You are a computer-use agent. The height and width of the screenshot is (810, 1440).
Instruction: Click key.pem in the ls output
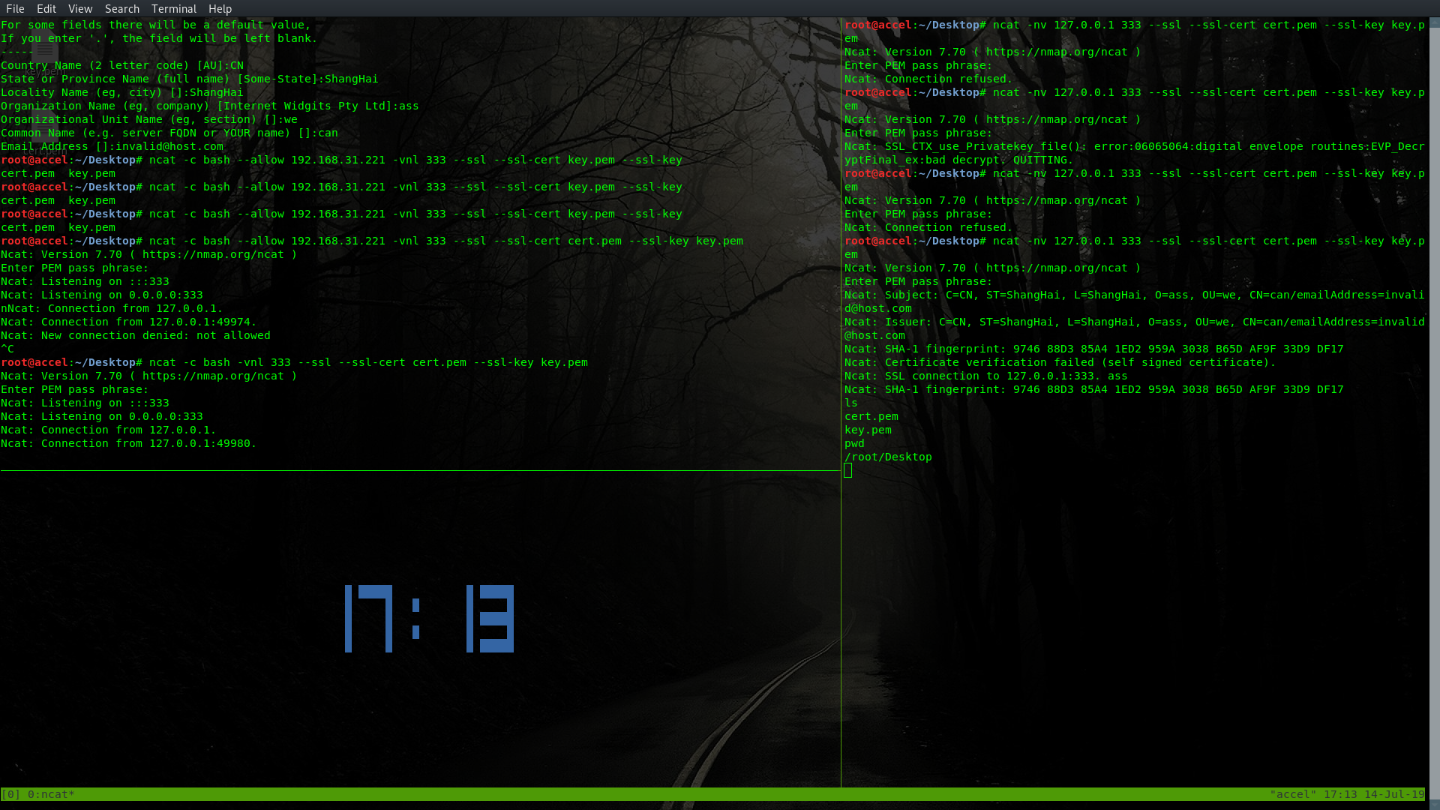click(868, 430)
